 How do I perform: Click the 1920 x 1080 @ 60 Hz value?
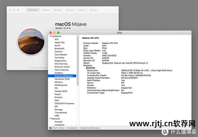pos(132,73)
